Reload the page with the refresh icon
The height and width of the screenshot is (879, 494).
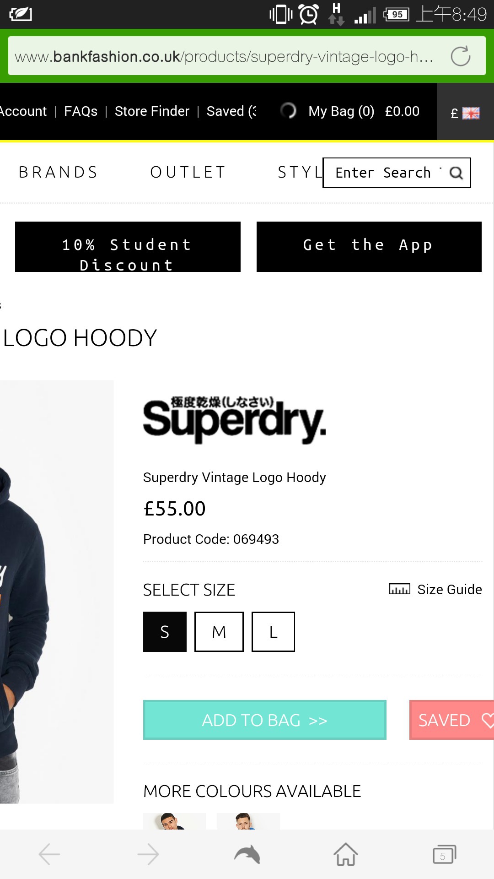(460, 56)
